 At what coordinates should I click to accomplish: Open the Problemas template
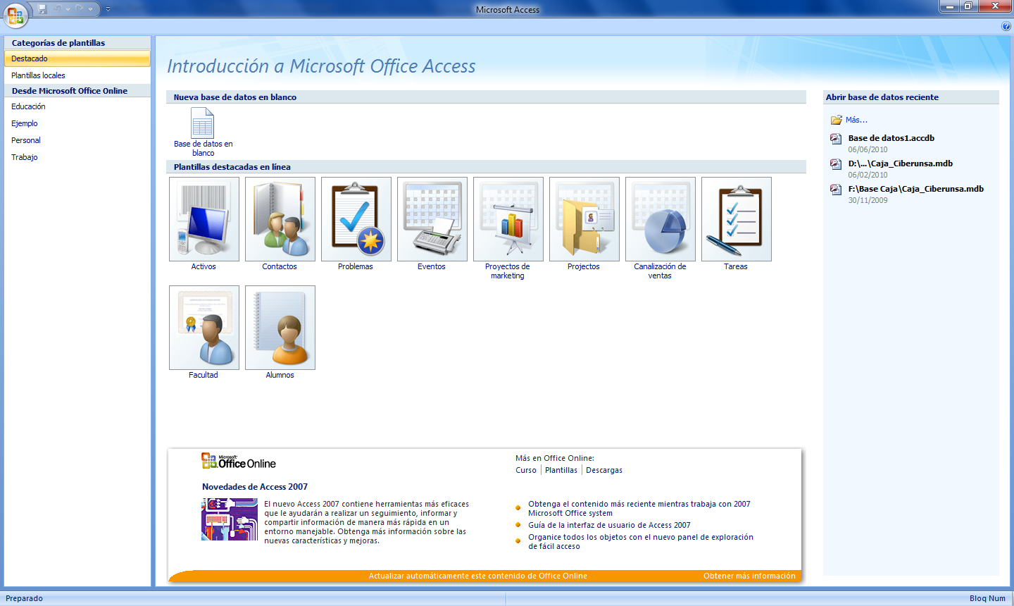(356, 219)
